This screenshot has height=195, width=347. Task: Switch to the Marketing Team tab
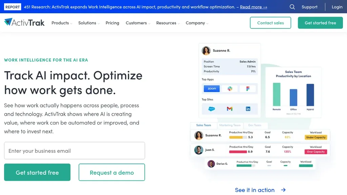(230, 125)
